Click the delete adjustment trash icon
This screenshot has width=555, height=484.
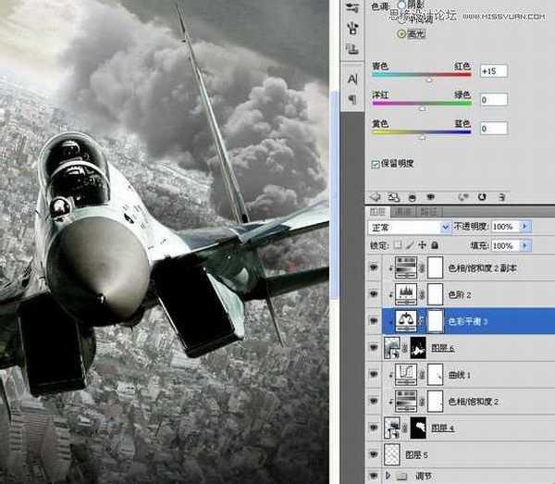501,197
